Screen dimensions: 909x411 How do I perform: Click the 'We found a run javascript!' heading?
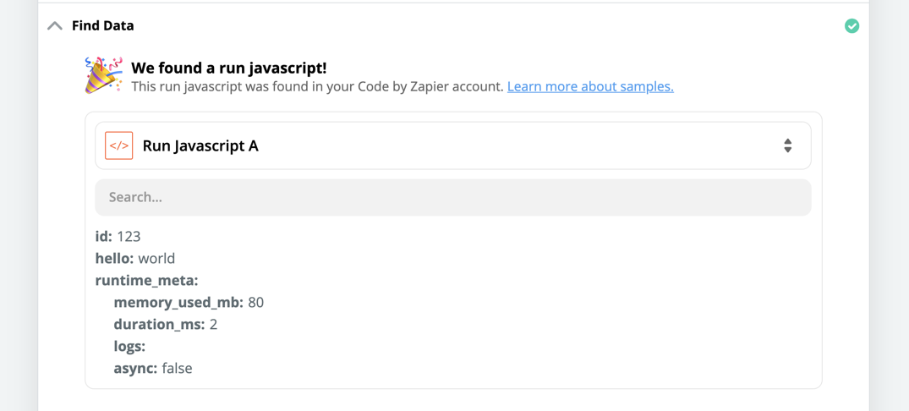(x=229, y=68)
